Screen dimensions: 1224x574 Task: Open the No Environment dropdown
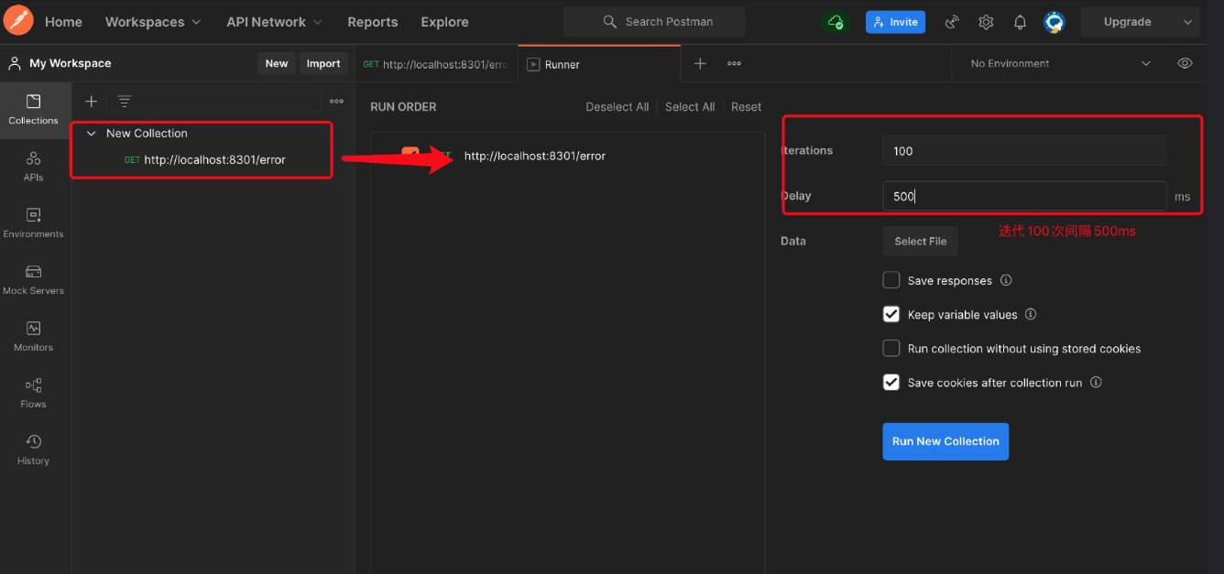pyautogui.click(x=1060, y=63)
